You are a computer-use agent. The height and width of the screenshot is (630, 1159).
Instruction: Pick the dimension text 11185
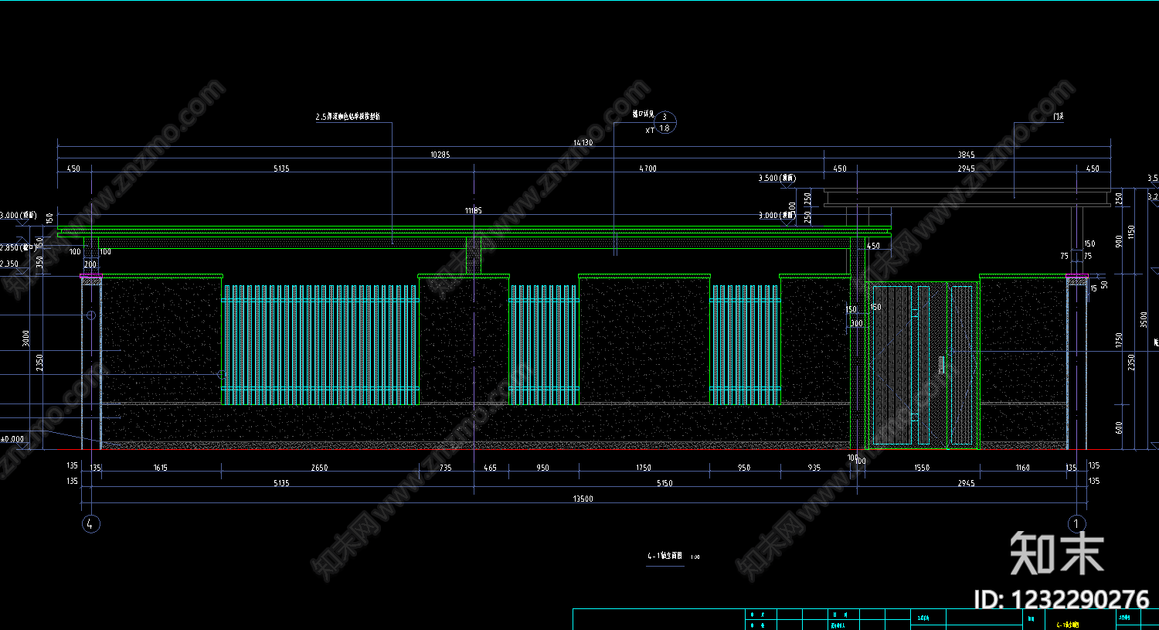[x=474, y=210]
